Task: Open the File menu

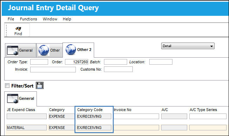Action: pyautogui.click(x=11, y=19)
